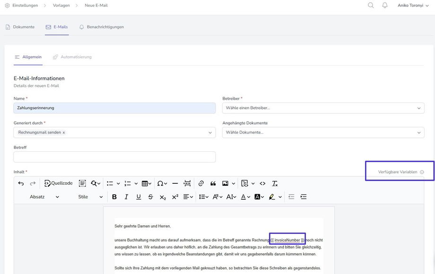Toggle italic formatting
The image size is (435, 274).
[126, 197]
